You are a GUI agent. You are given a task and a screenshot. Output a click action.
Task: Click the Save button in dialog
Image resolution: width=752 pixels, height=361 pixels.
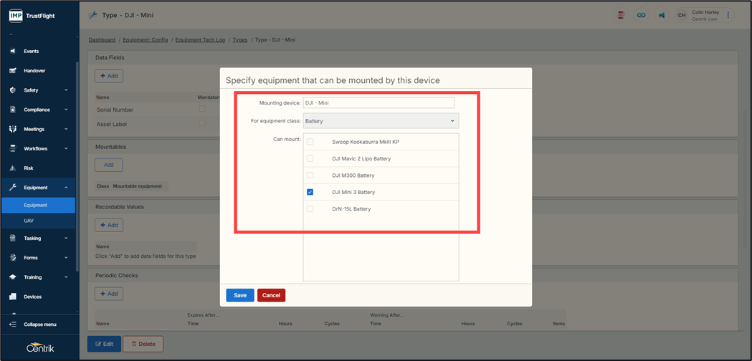pos(239,295)
